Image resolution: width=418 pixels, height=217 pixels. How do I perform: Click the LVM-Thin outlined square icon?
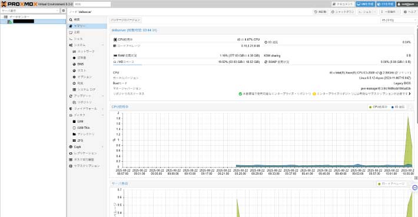[x=74, y=128]
